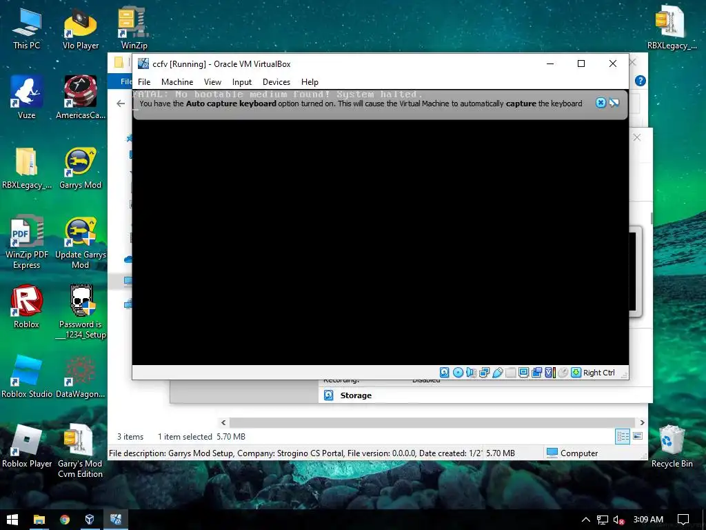Click the hard disk activity status icon
Image resolution: width=706 pixels, height=530 pixels.
pyautogui.click(x=445, y=372)
